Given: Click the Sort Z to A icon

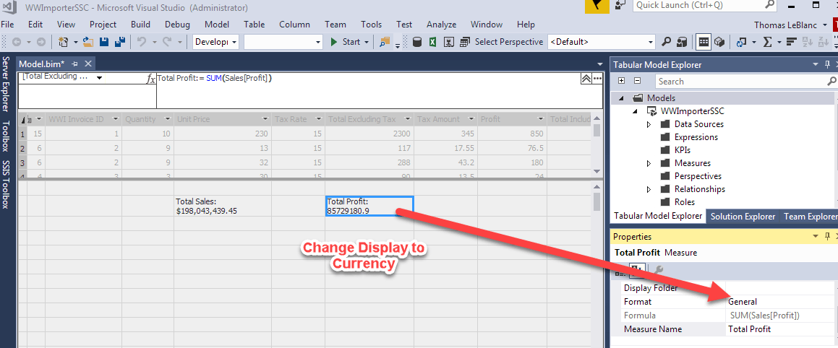Looking at the screenshot, I should [823, 42].
